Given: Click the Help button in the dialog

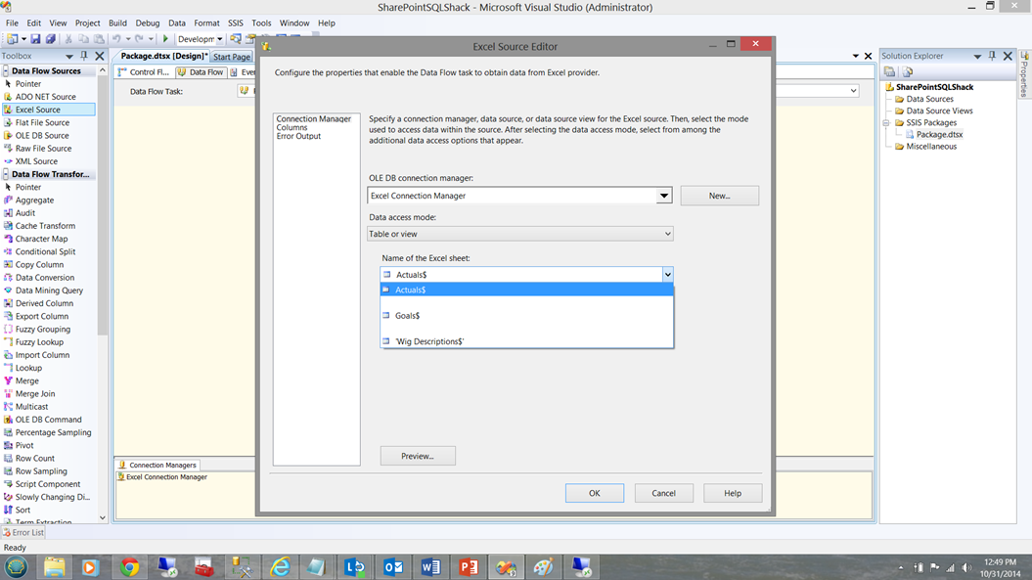Looking at the screenshot, I should (x=733, y=493).
